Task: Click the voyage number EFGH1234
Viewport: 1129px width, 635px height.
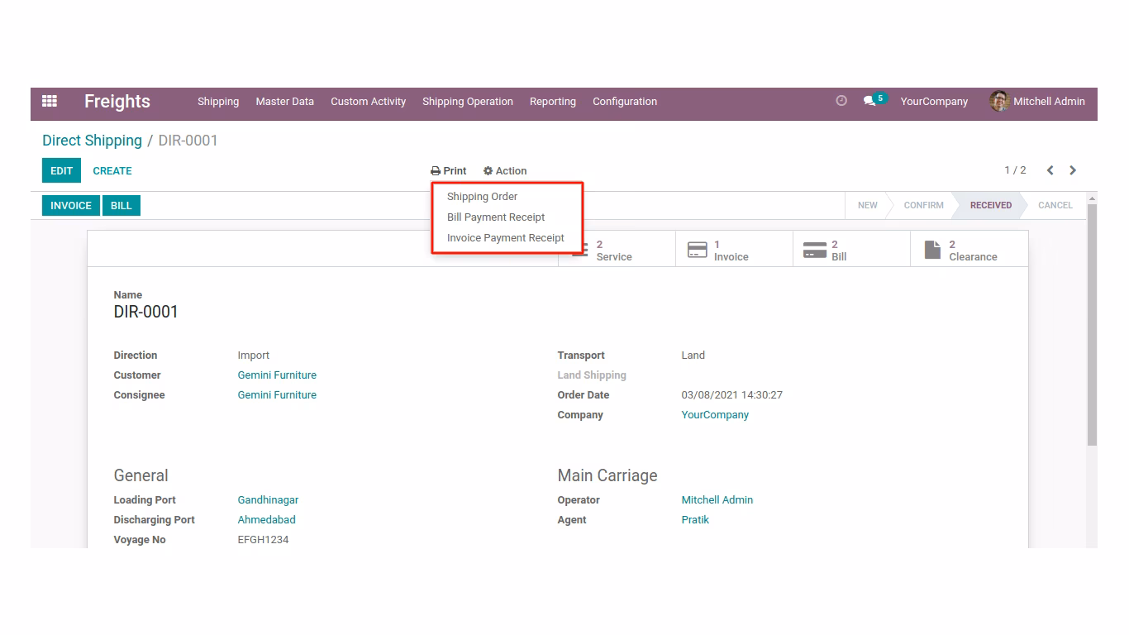Action: coord(263,540)
